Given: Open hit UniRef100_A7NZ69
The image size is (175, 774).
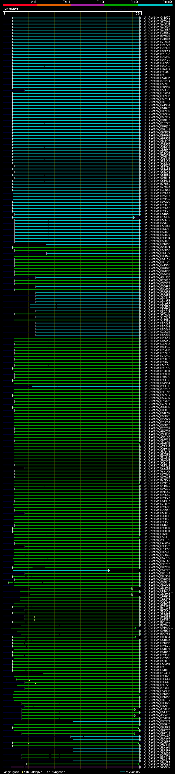Looking at the screenshot, I should point(157,356).
